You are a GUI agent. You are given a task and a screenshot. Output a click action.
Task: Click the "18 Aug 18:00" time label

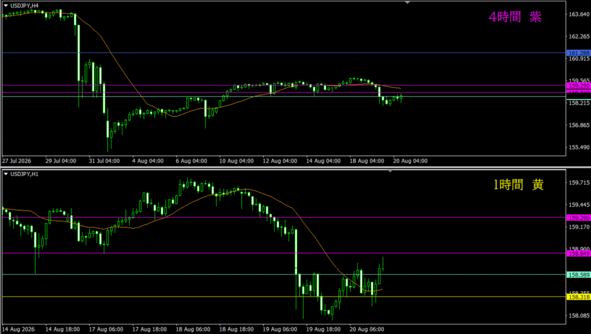(237, 329)
